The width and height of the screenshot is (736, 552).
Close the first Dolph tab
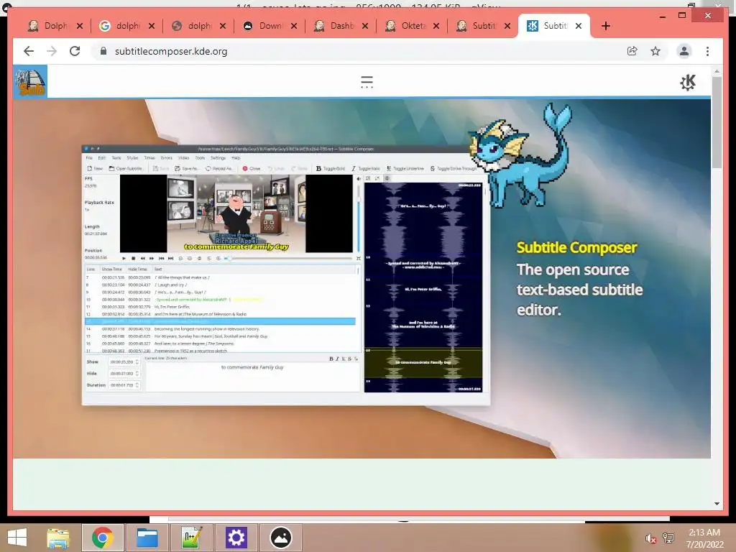point(80,26)
